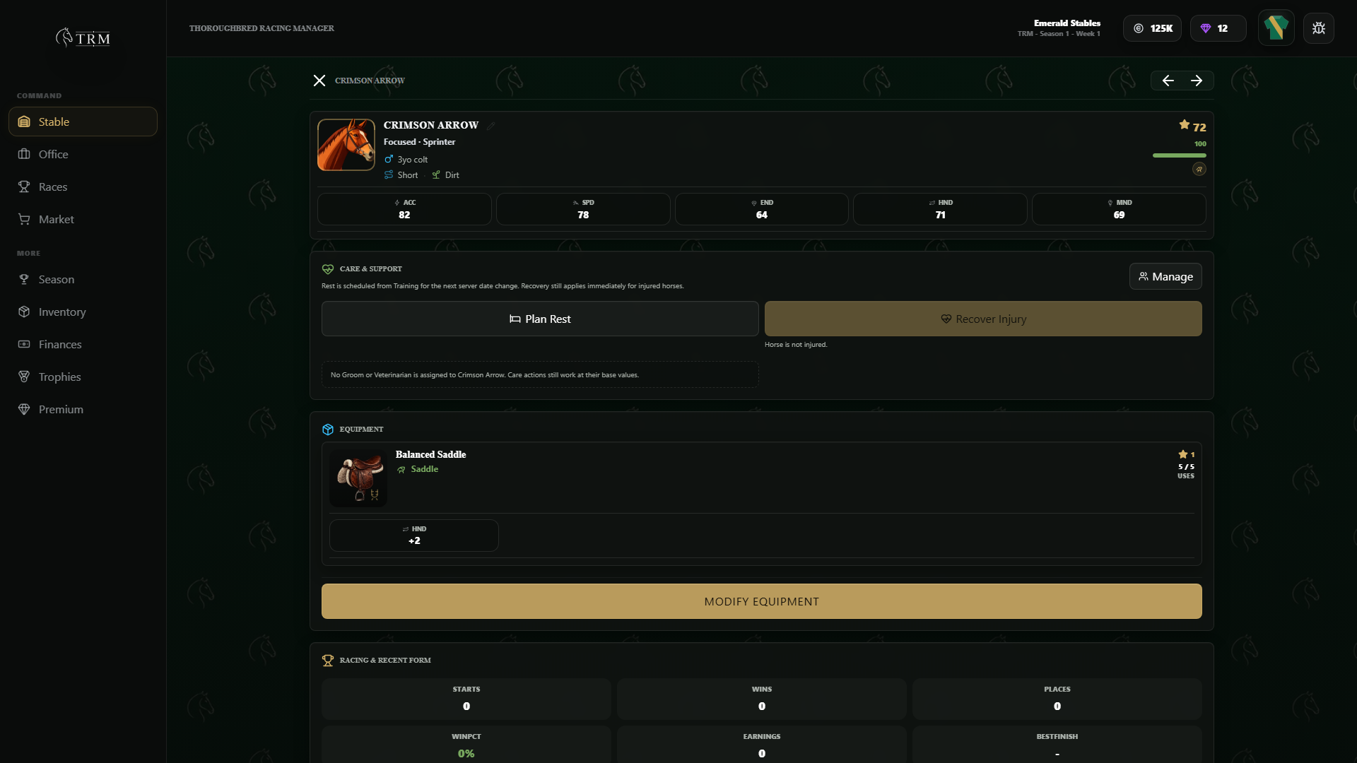Click the small horse badge under condition bar
Screen dimensions: 1357x763
click(1199, 169)
